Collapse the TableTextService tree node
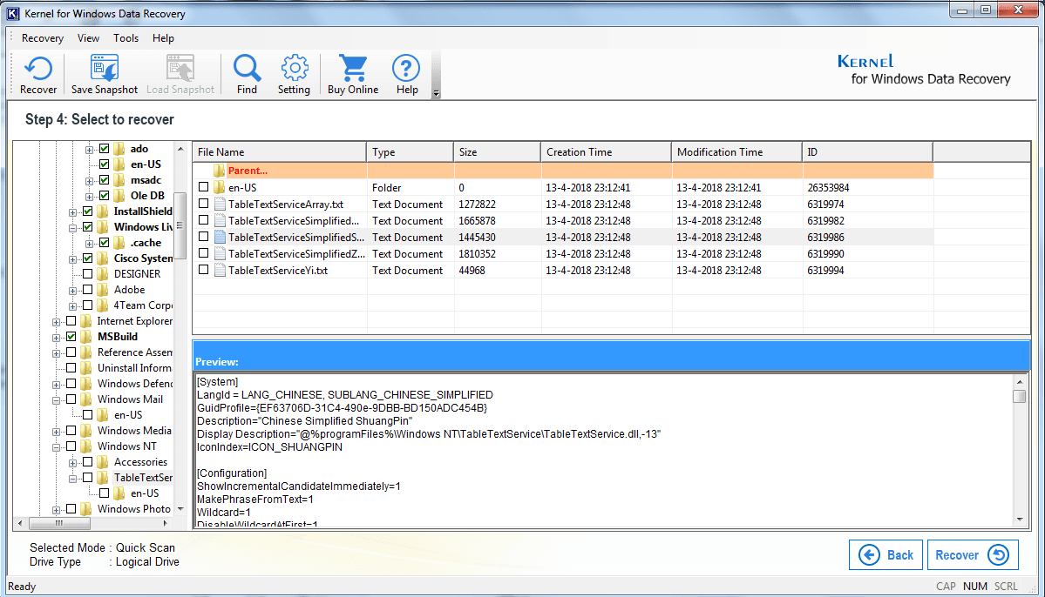The height and width of the screenshot is (597, 1045). [x=72, y=479]
